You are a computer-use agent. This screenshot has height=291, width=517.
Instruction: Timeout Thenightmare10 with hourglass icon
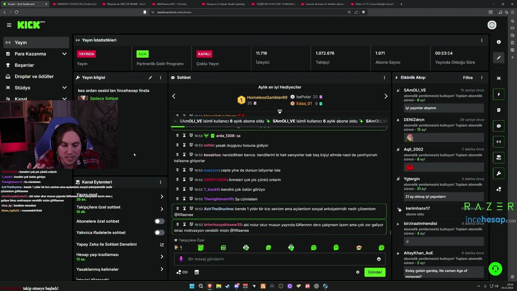tap(184, 199)
